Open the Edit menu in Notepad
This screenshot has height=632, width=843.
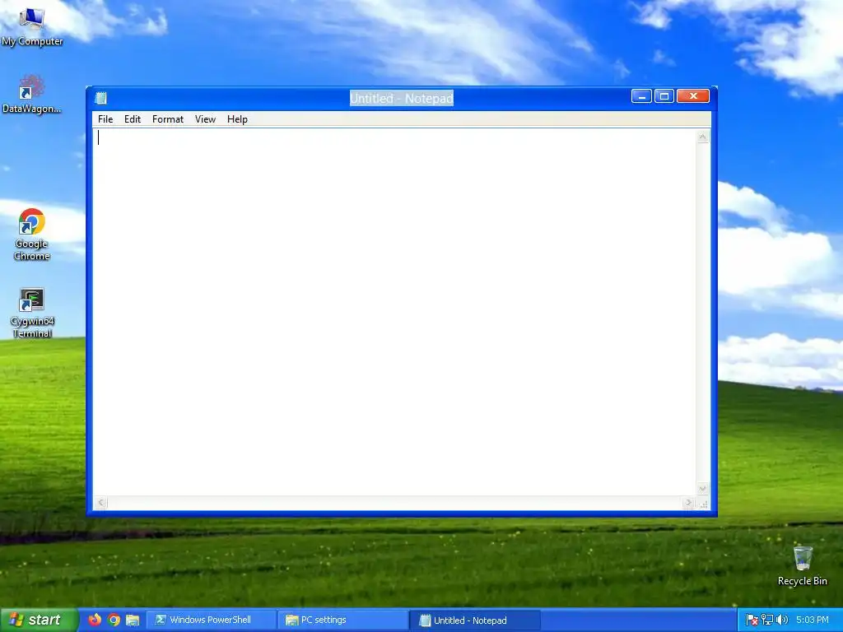point(133,119)
